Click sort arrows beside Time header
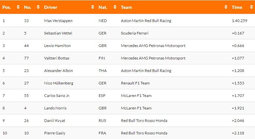255x139 pixels. click(251, 7)
